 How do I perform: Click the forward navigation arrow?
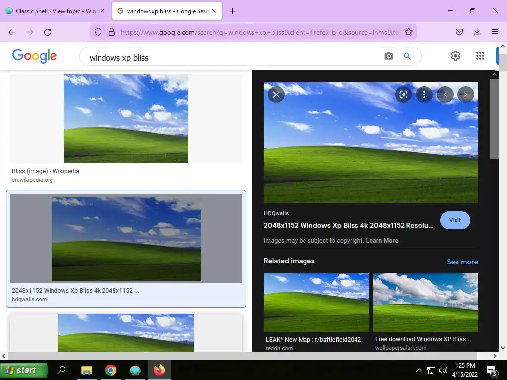point(30,32)
